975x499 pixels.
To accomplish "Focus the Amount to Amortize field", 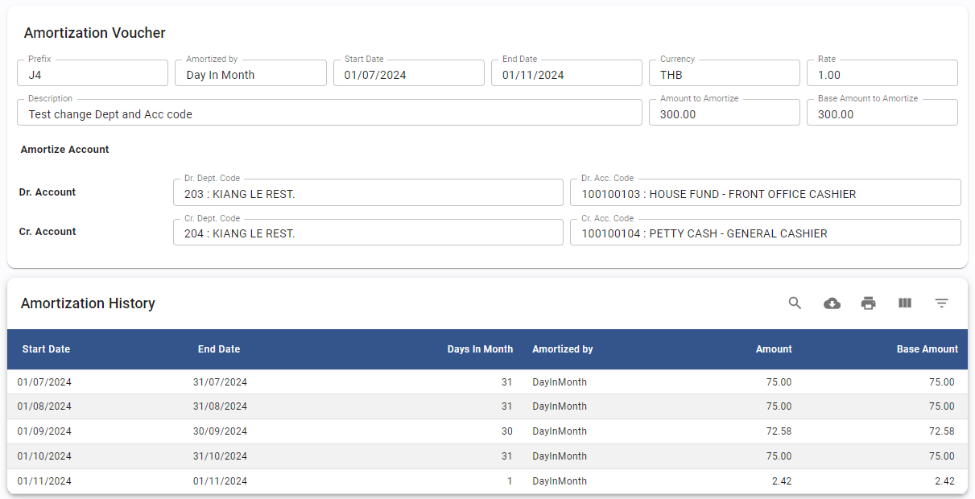I will (723, 114).
